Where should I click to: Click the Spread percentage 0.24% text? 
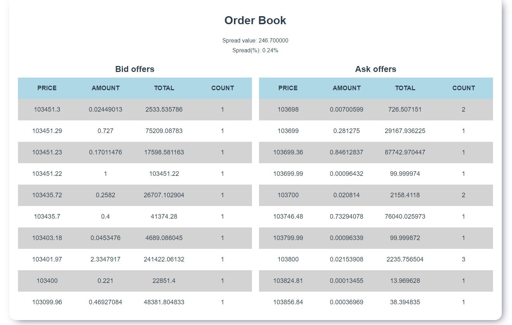256,50
